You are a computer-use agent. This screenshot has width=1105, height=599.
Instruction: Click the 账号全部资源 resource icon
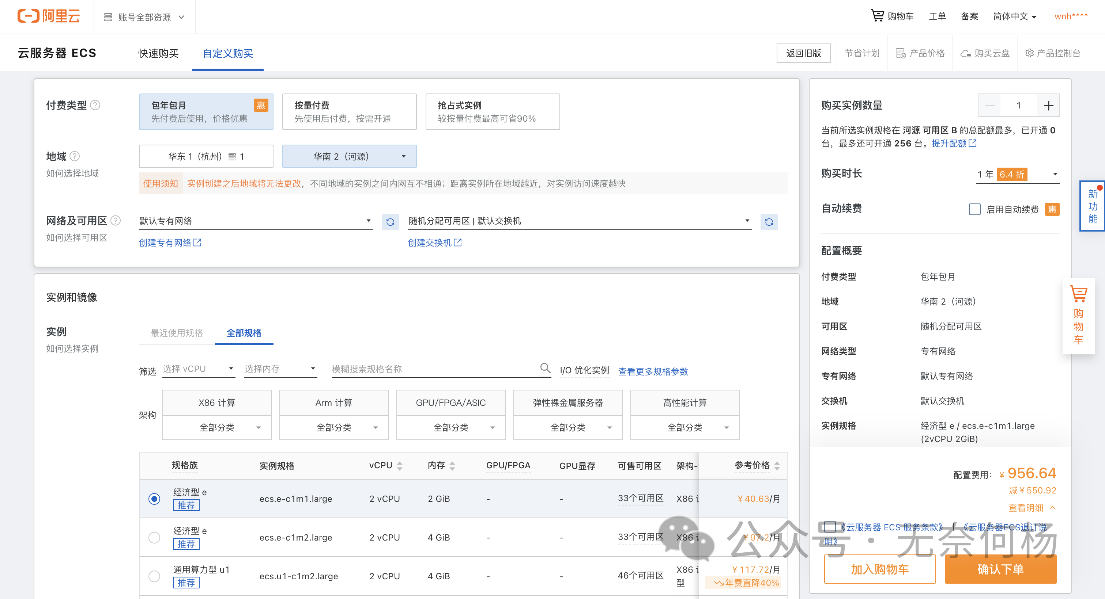tap(108, 17)
